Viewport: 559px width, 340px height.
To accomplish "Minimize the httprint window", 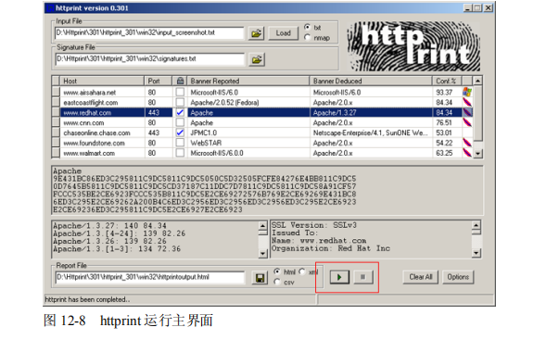I will (468, 7).
